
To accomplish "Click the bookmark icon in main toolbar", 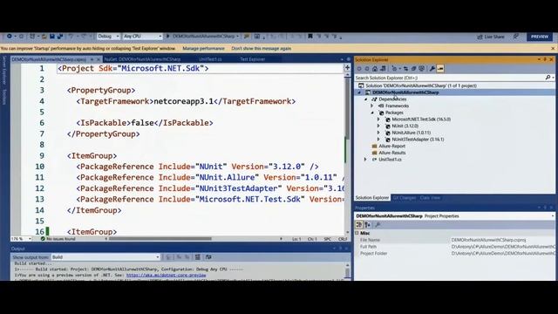I will (310, 37).
